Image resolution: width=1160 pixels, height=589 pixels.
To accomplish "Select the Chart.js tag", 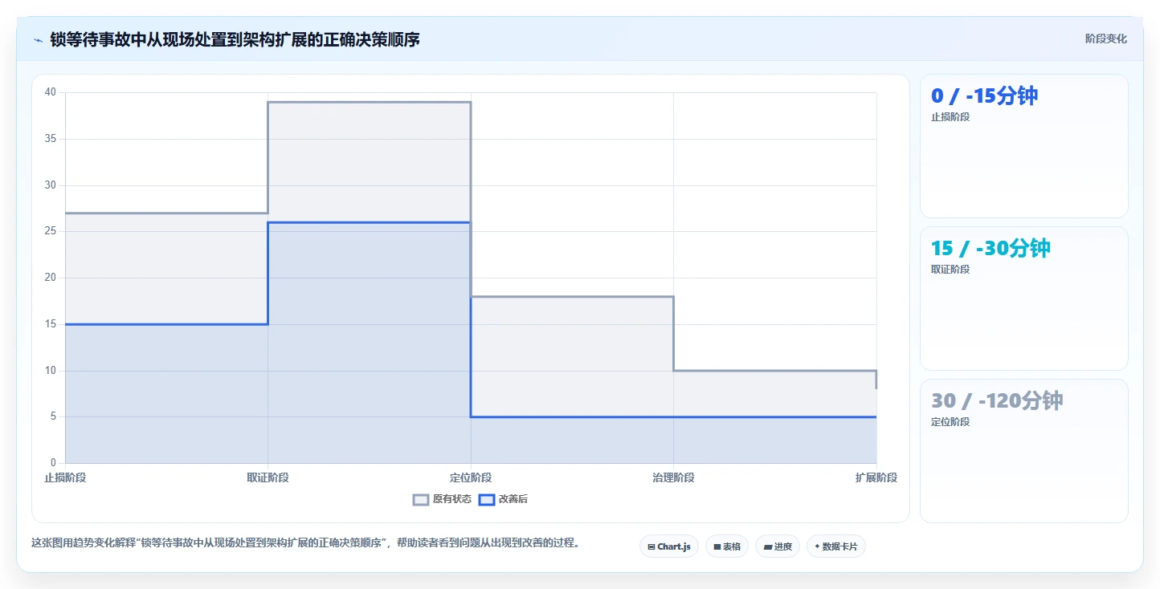I will 668,546.
